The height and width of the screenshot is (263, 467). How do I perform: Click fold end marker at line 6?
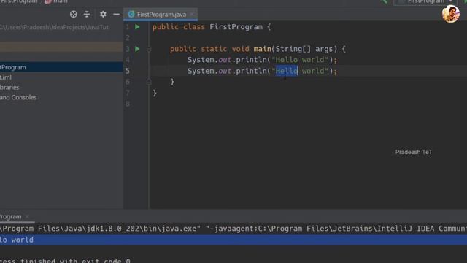pos(149,82)
